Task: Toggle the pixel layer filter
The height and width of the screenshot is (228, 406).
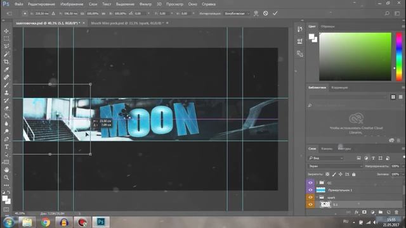Action: (358, 158)
